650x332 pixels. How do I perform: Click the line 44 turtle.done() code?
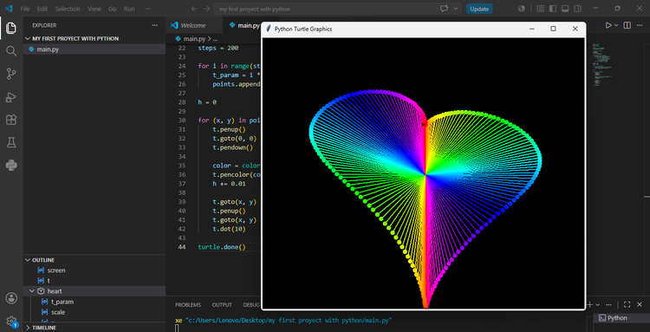[222, 247]
